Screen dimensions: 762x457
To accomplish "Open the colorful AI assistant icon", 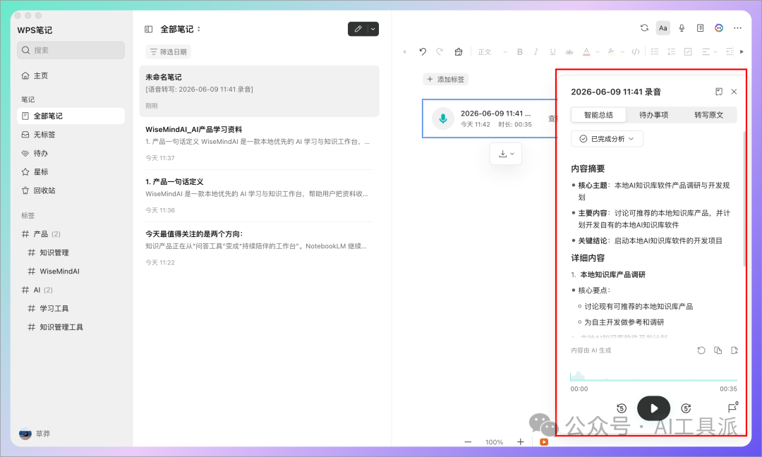I will 719,28.
